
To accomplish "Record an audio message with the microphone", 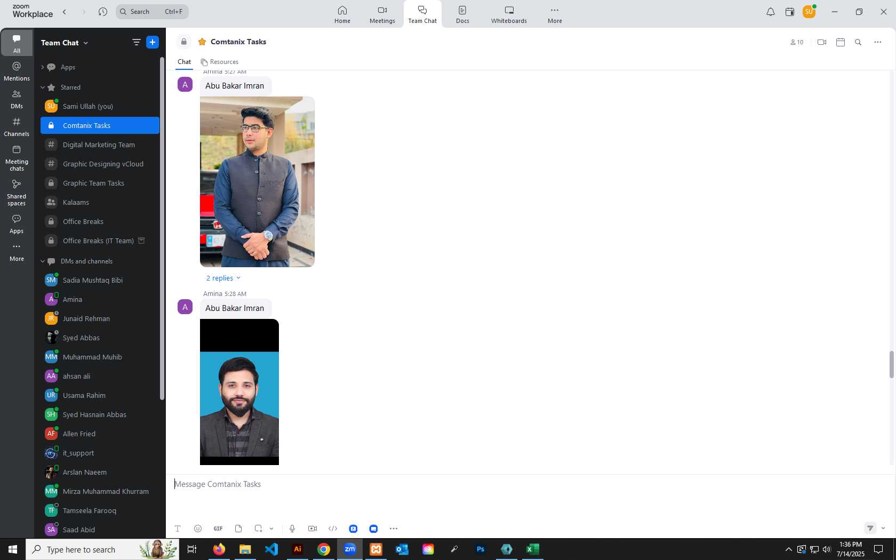I will pos(292,529).
